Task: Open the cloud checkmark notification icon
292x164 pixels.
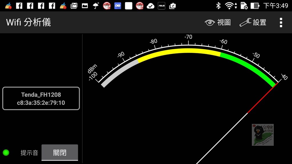Action: coord(151,6)
